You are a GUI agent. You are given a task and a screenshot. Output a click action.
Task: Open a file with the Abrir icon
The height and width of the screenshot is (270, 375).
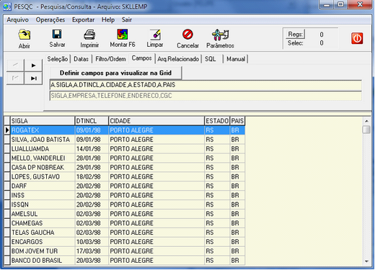point(25,35)
